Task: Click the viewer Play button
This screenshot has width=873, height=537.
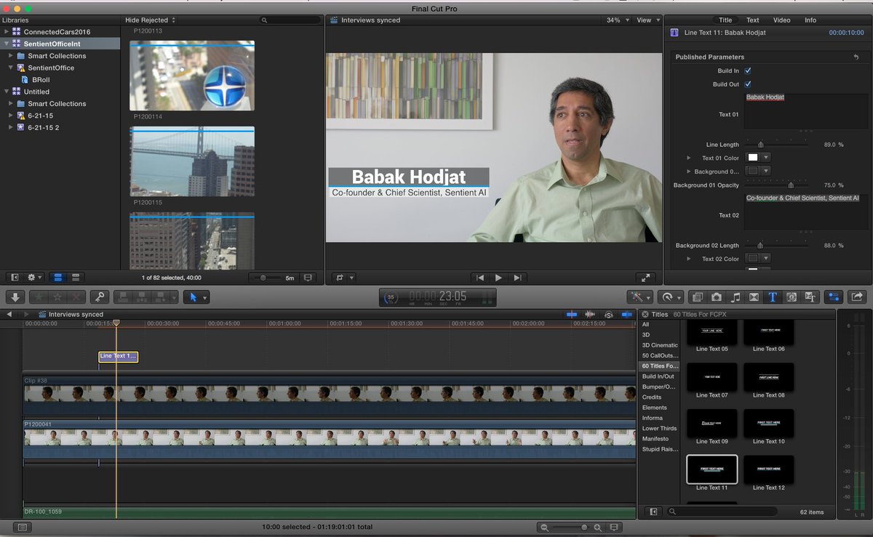Action: pos(498,278)
